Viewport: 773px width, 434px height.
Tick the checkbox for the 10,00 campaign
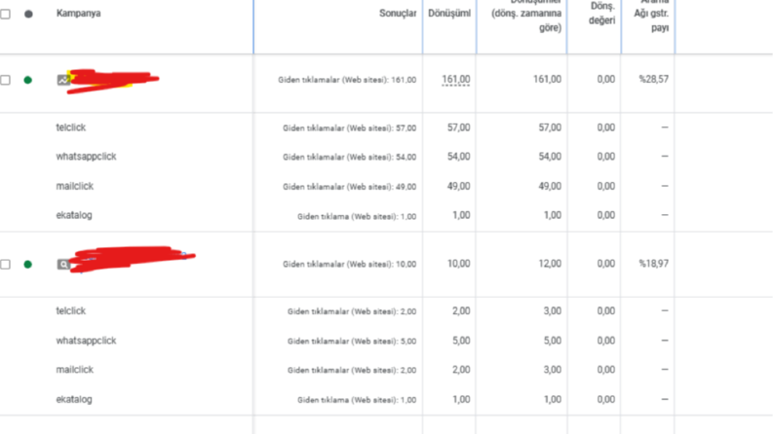pos(6,265)
